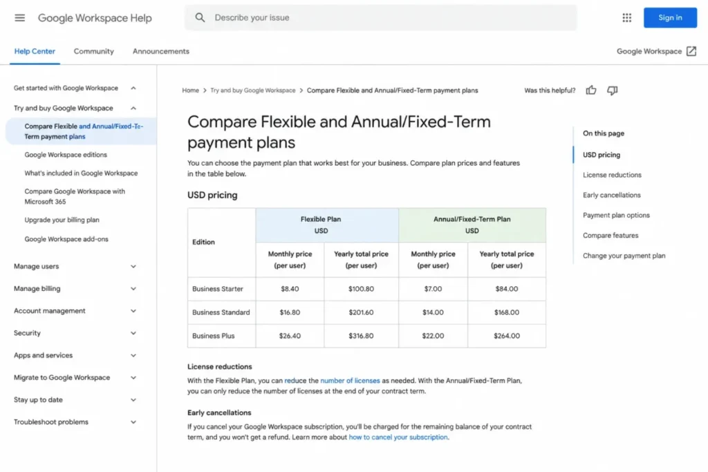The image size is (708, 472).
Task: Open the Google Workspace external link
Action: pos(657,51)
